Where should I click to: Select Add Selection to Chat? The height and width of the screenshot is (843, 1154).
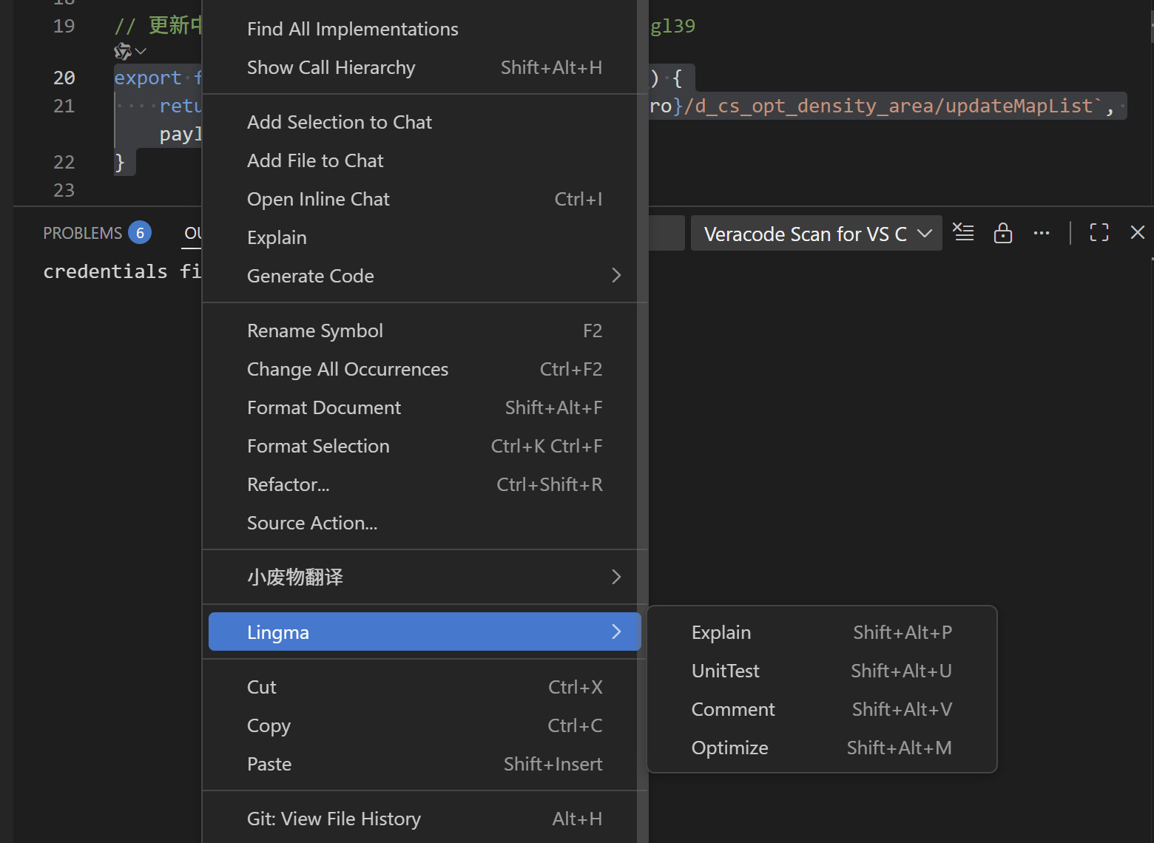tap(425, 122)
